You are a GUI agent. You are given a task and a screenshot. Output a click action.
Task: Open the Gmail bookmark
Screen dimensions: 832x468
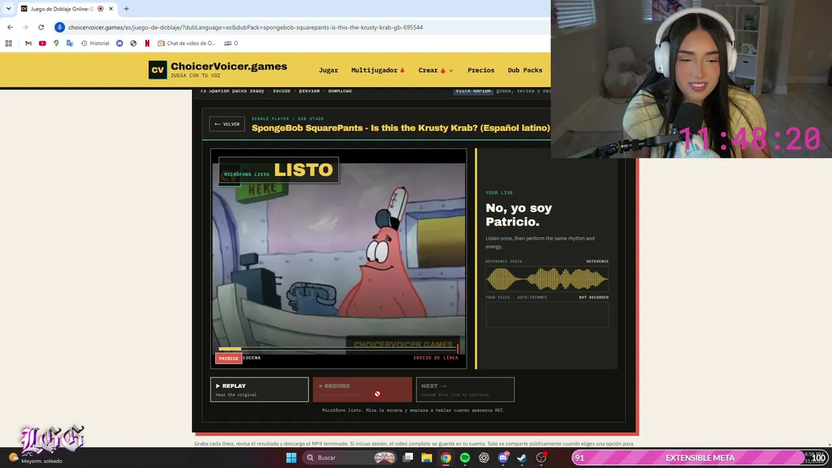tap(29, 44)
